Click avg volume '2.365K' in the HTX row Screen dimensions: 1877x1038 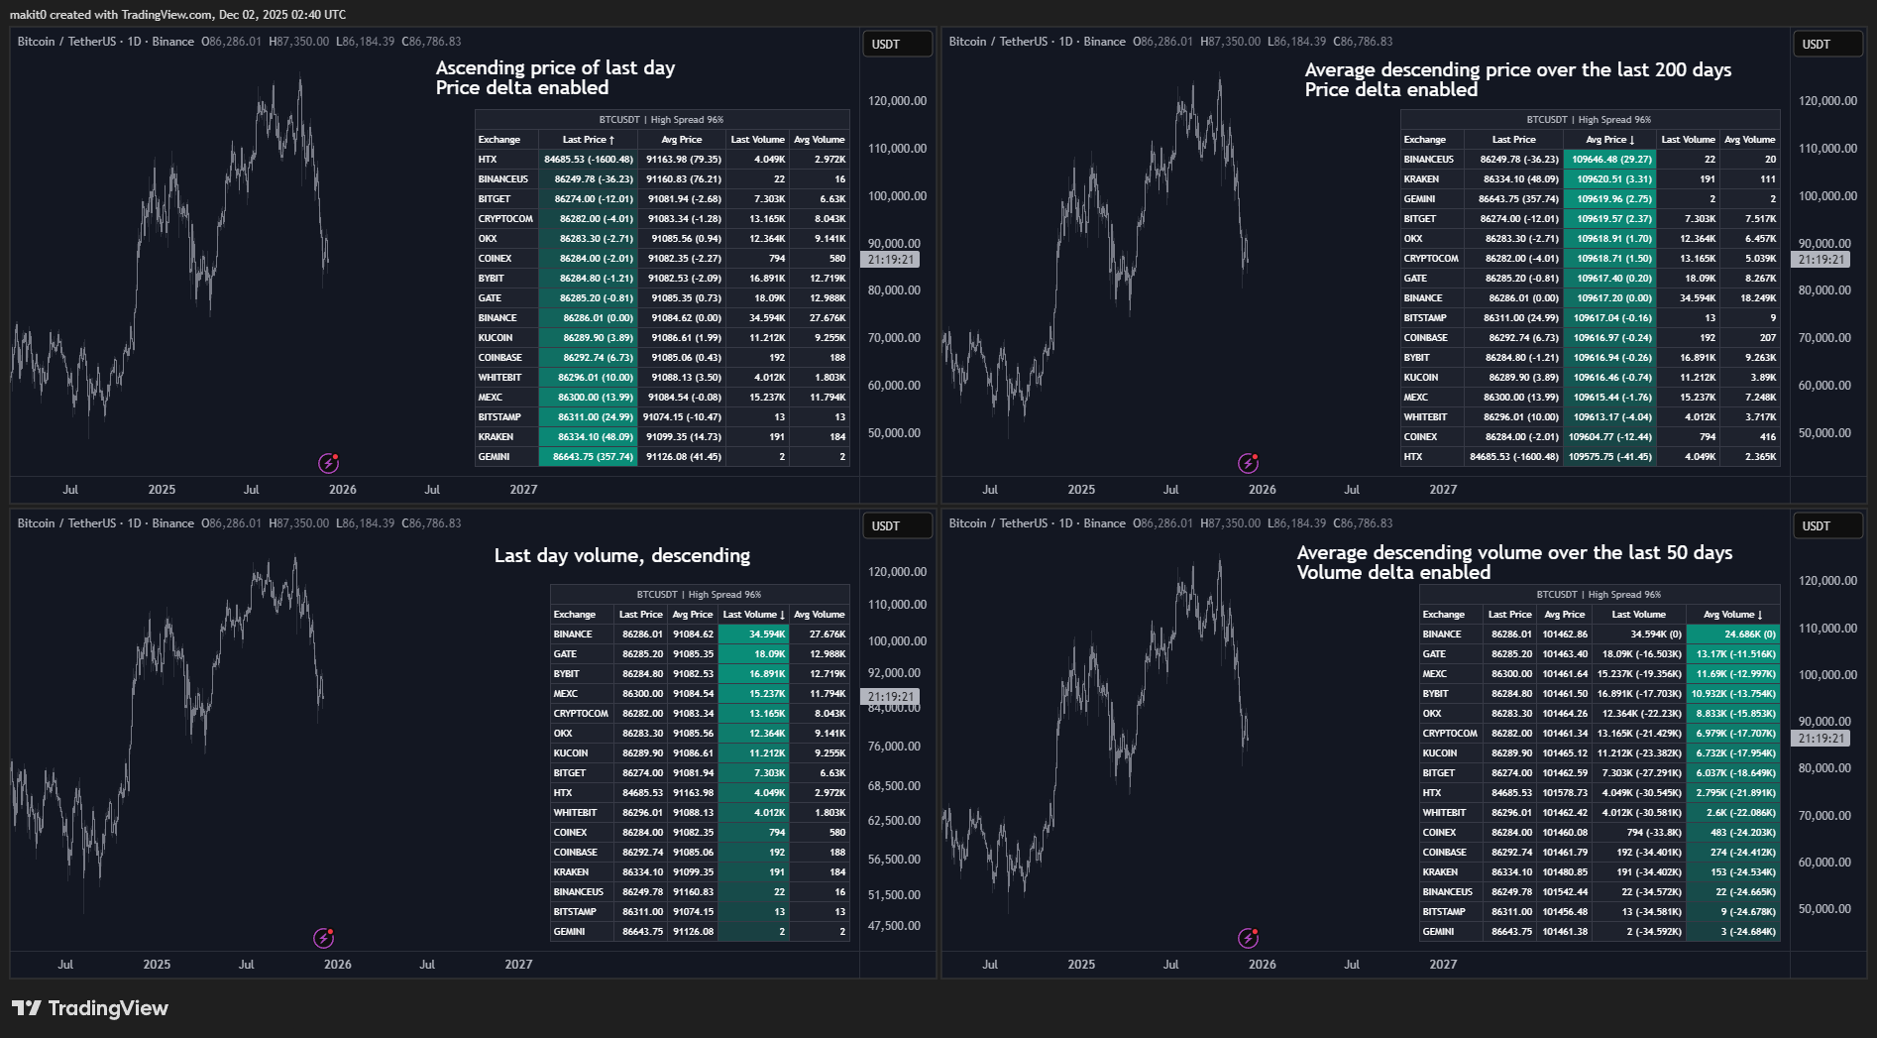pyautogui.click(x=1749, y=457)
